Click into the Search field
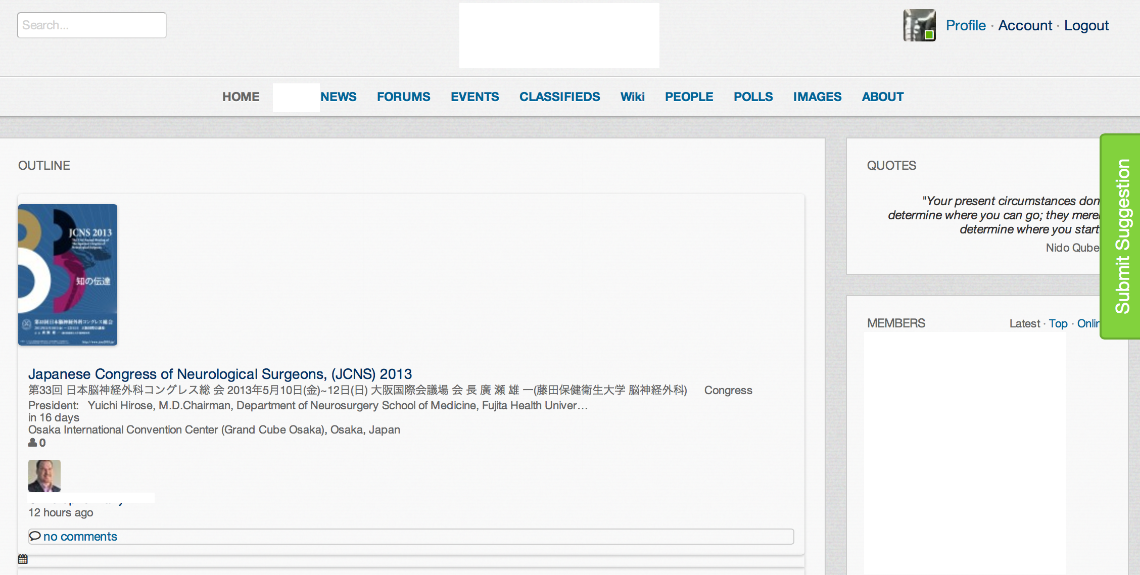 coord(91,25)
